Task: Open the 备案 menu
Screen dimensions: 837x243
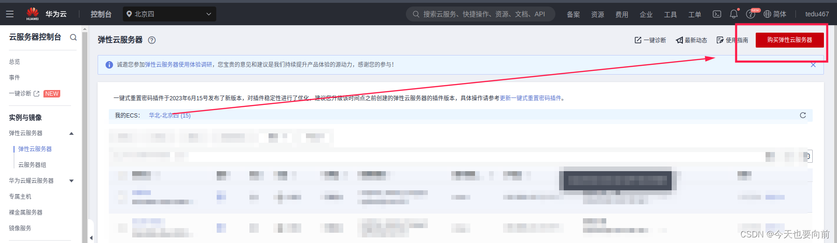Action: 573,14
